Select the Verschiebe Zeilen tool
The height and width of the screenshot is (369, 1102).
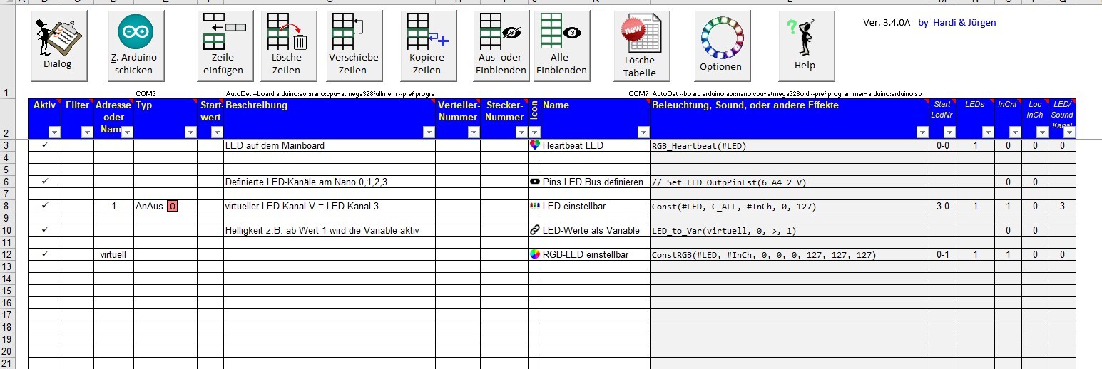tap(353, 46)
